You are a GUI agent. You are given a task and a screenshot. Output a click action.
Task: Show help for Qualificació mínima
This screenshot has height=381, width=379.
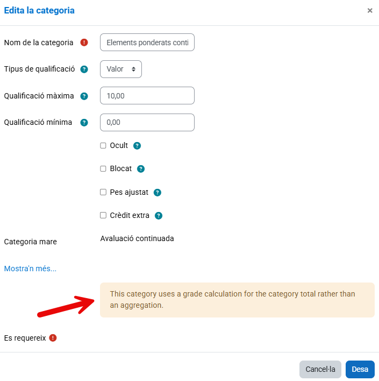click(x=84, y=123)
